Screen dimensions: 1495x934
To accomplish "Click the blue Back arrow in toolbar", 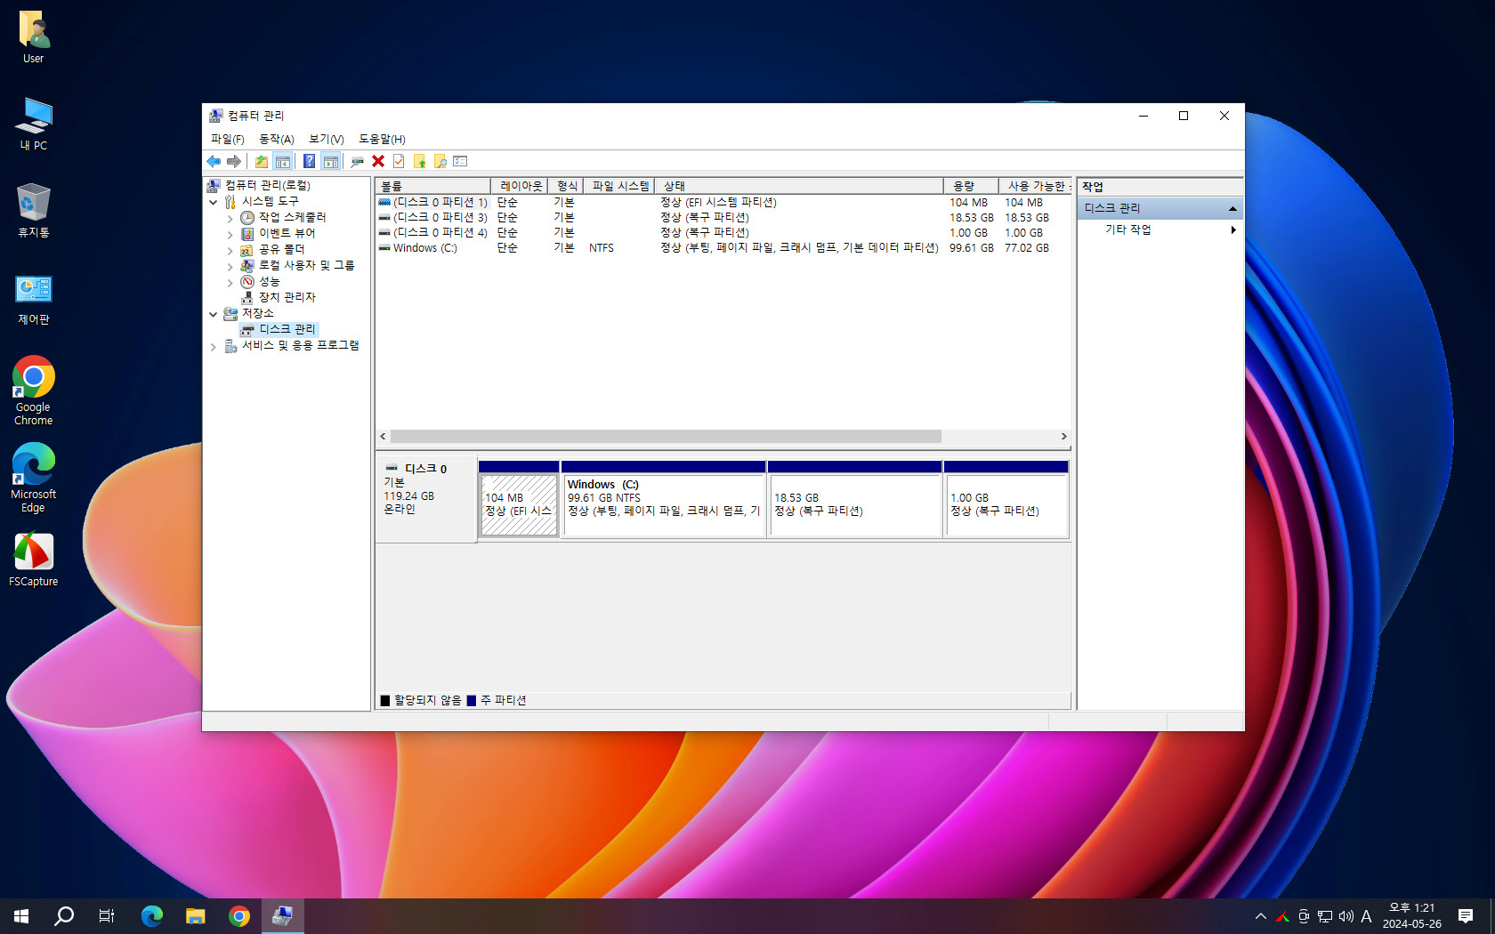I will [214, 161].
